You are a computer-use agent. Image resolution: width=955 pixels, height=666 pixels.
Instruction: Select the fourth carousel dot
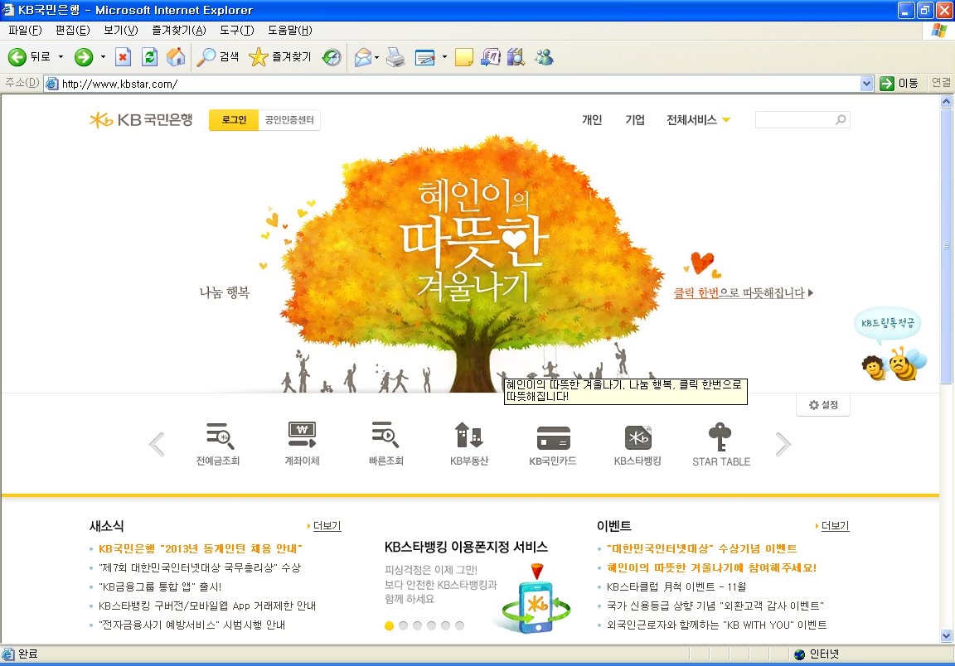pyautogui.click(x=431, y=625)
